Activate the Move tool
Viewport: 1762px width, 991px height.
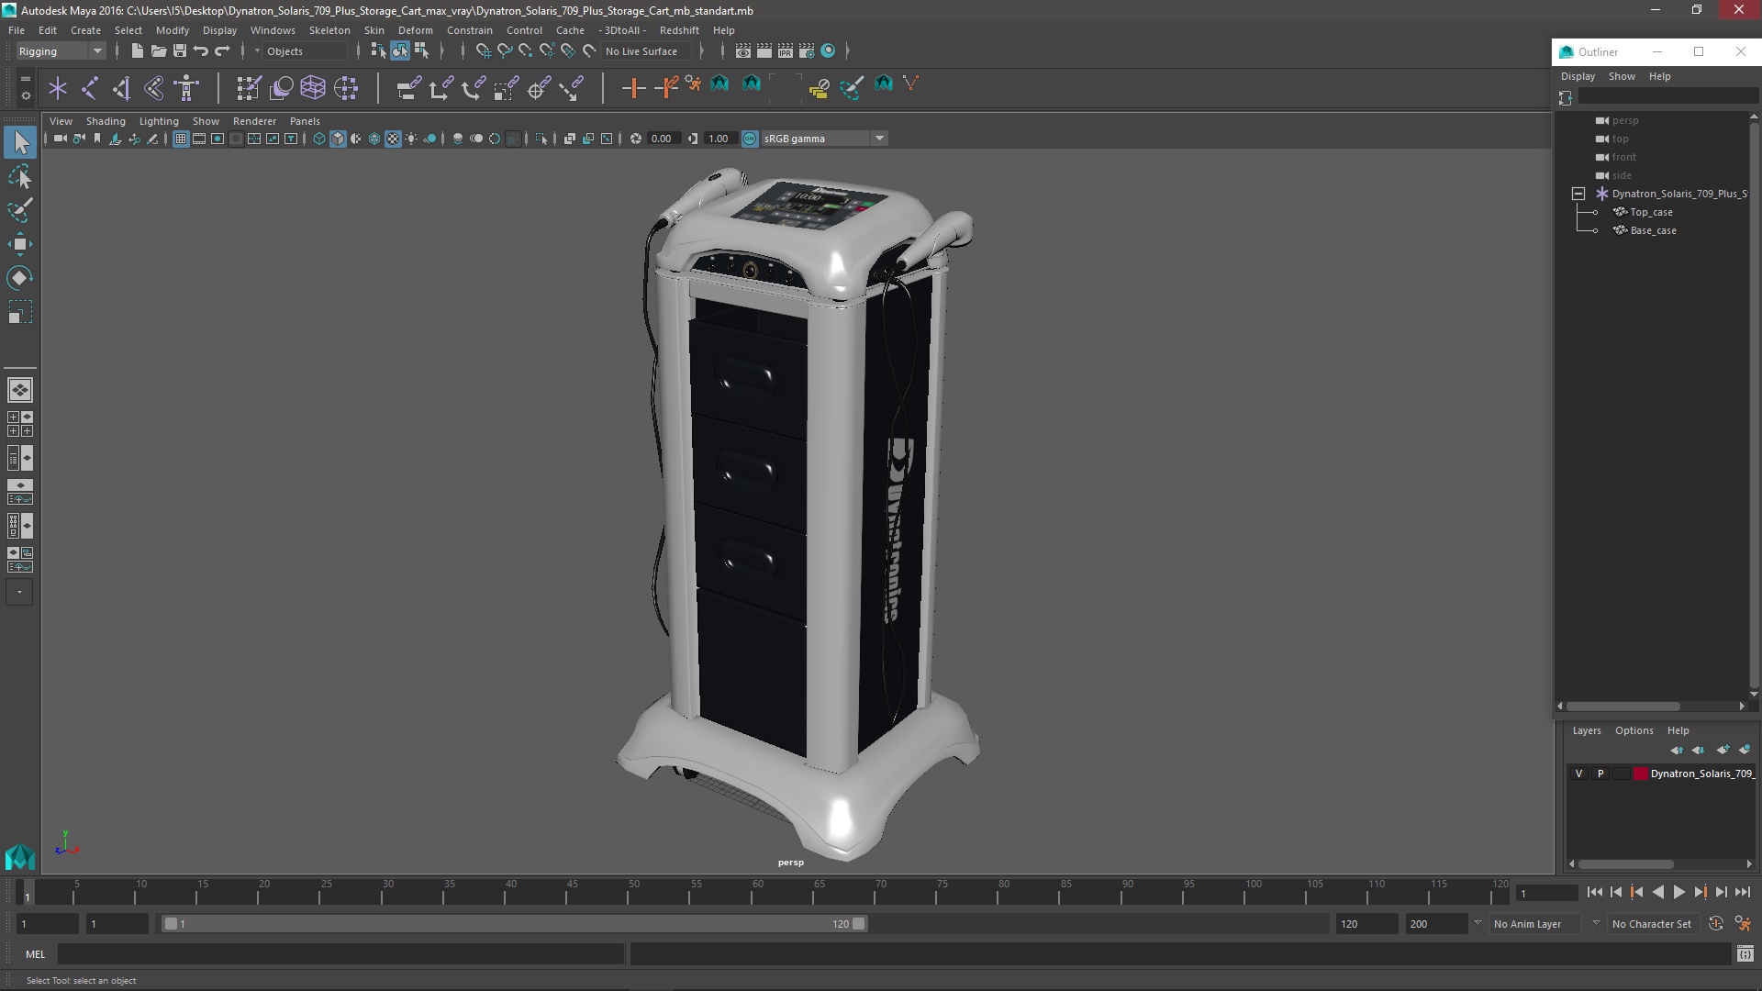(x=20, y=244)
